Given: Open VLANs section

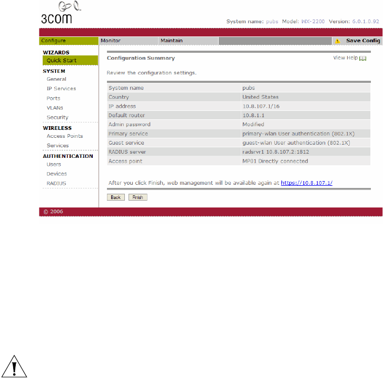Looking at the screenshot, I should point(55,108).
